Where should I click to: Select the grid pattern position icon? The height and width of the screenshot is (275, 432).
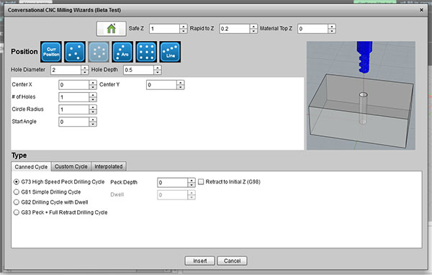(146, 52)
